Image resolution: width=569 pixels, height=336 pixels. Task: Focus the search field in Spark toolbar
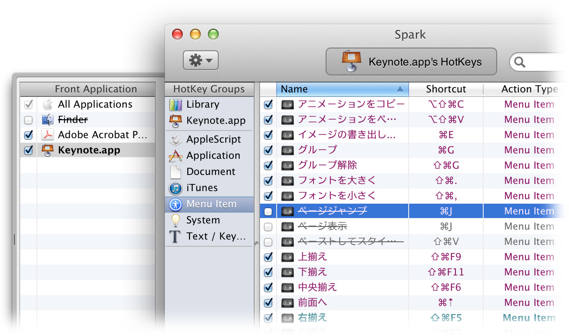(x=539, y=62)
